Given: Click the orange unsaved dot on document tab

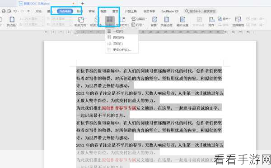Looking at the screenshot, I should pos(74,3).
